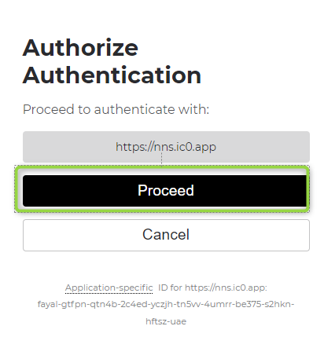The image size is (324, 359).
Task: Click the word authenticate in the subtitle
Action: click(134, 109)
